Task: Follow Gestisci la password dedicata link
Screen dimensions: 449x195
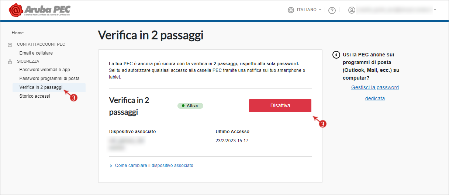Action: coord(375,93)
